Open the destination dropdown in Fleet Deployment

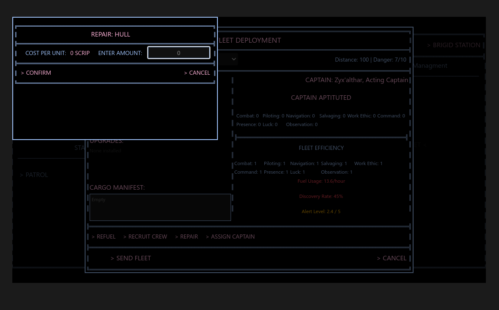[228, 59]
